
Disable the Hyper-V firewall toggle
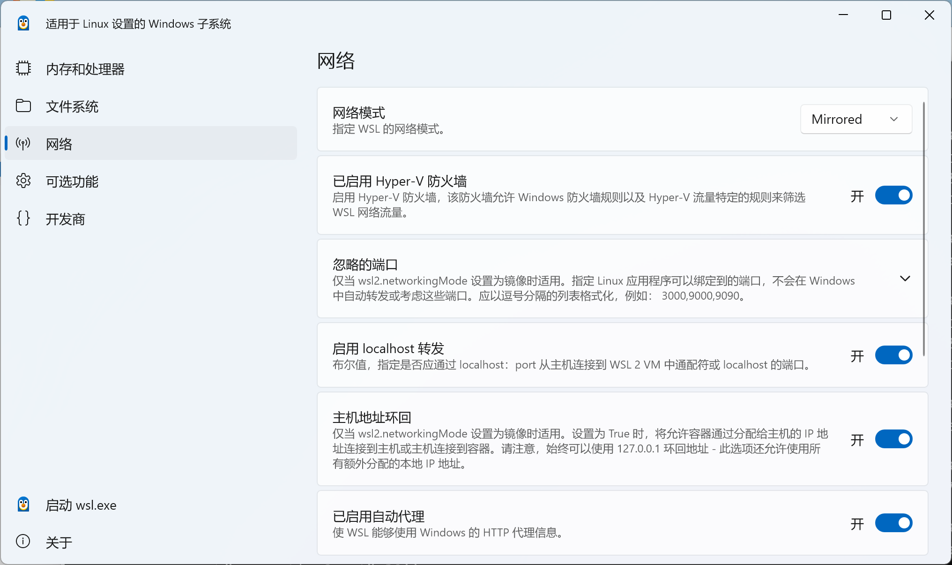893,196
